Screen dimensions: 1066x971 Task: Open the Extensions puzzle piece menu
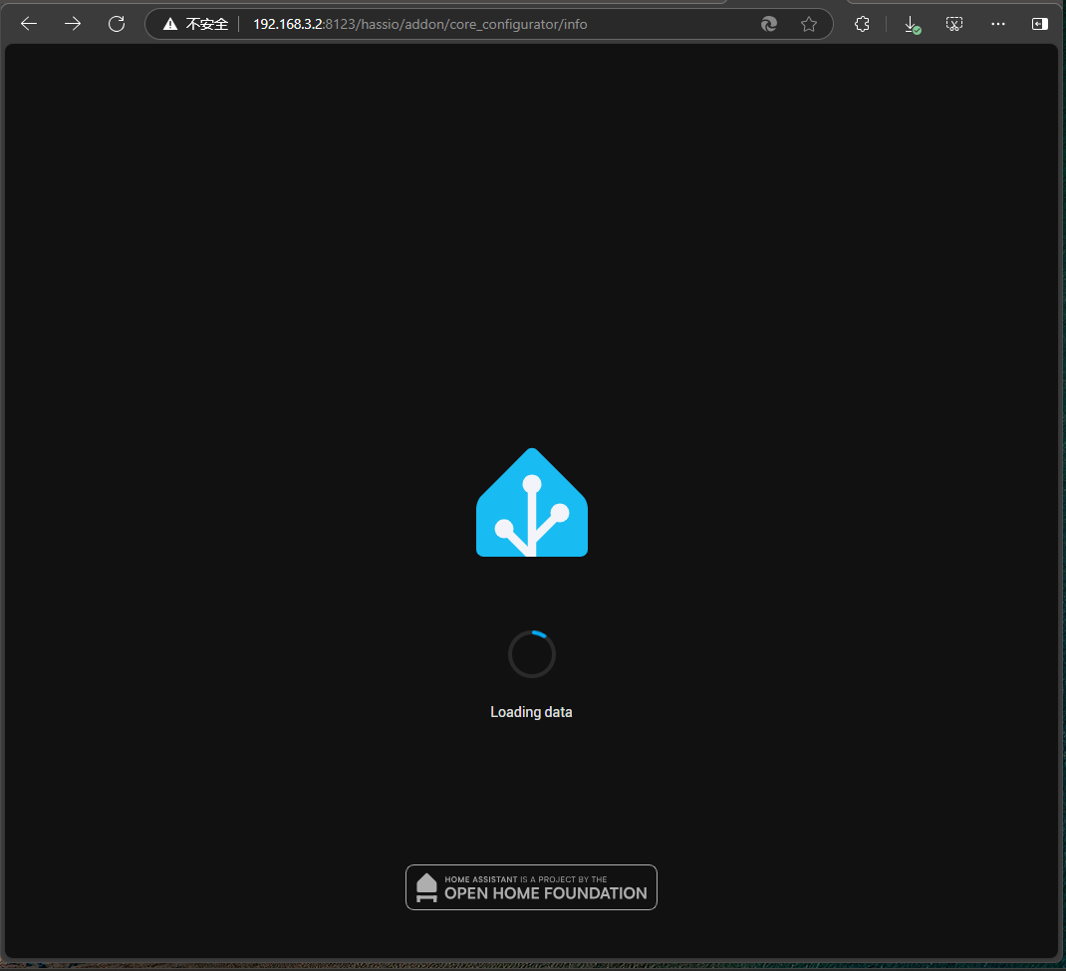[x=863, y=24]
